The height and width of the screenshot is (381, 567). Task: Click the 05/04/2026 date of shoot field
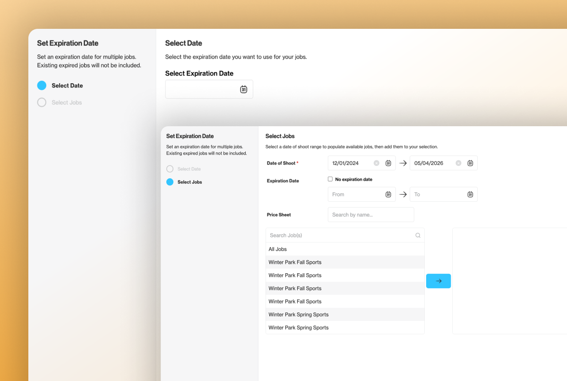coord(443,163)
